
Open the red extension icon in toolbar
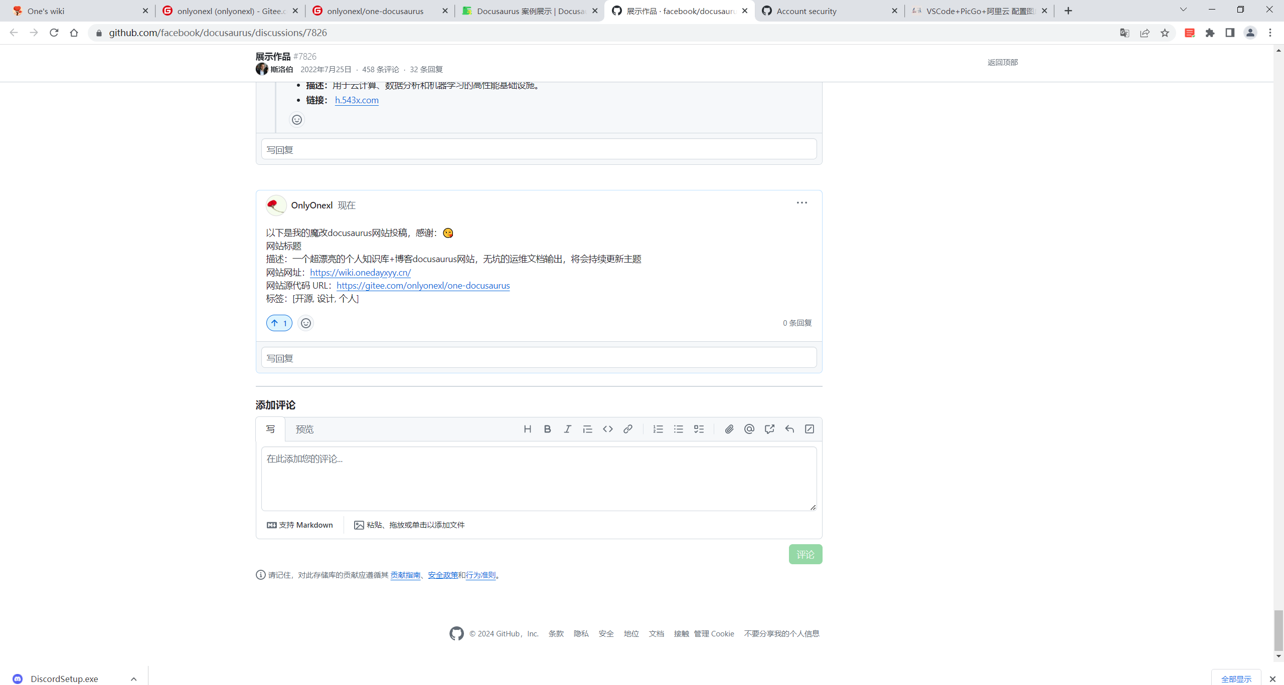coord(1190,33)
